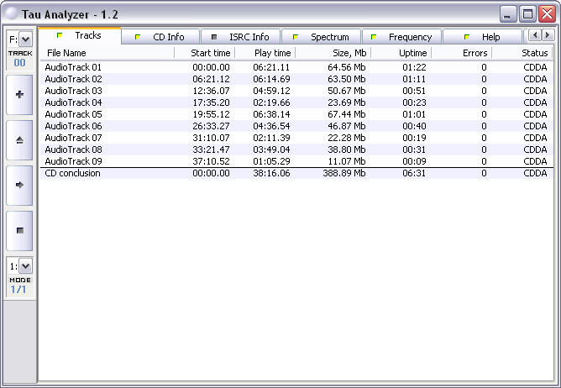Open the ISRC Info tab
Image resolution: width=561 pixels, height=388 pixels.
240,37
